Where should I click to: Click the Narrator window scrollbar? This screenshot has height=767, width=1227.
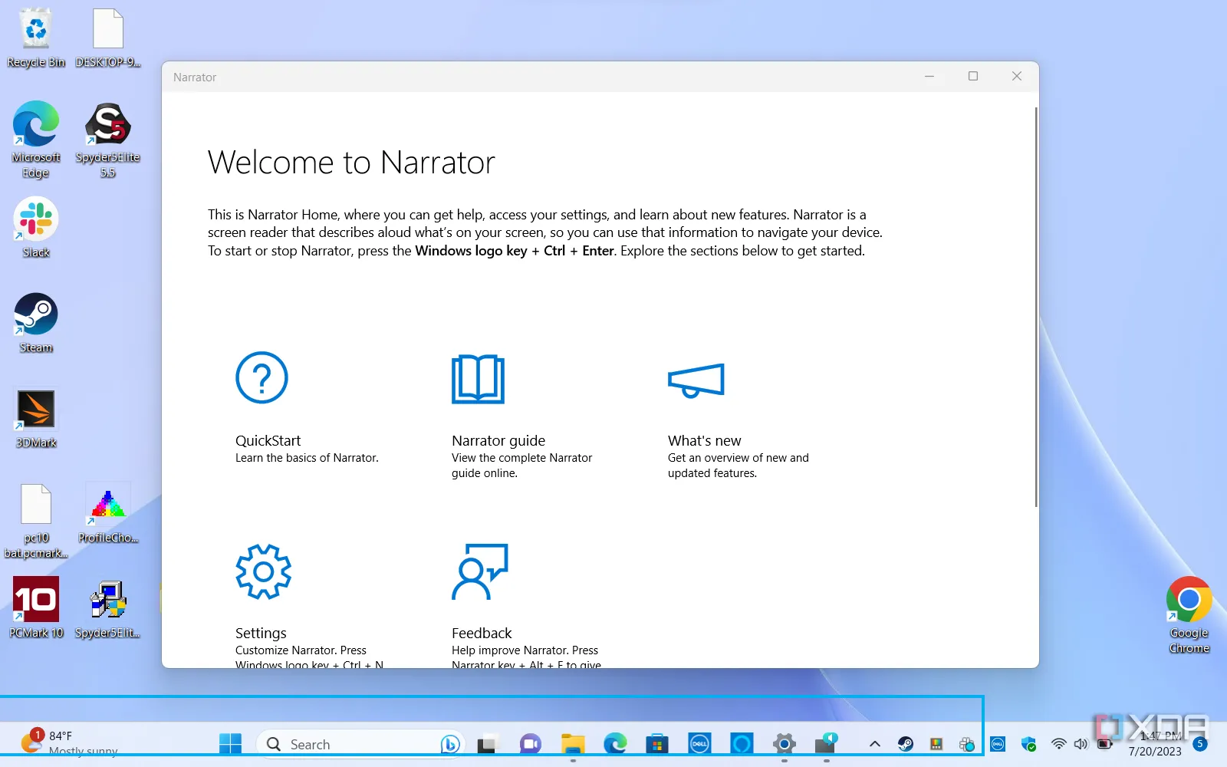click(x=1038, y=307)
